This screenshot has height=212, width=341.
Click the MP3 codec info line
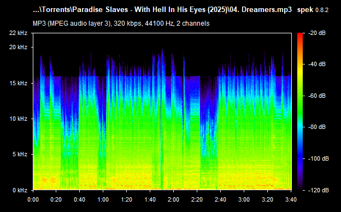121,23
